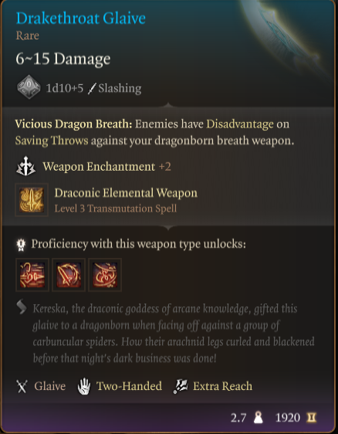The height and width of the screenshot is (434, 338).
Task: Click the Saving Throws keyword link
Action: [52, 141]
